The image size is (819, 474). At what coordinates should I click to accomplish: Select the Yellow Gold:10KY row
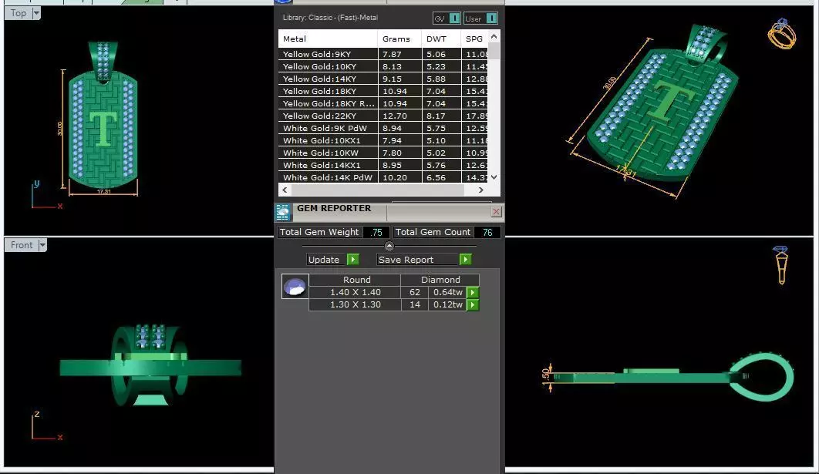[x=383, y=67]
